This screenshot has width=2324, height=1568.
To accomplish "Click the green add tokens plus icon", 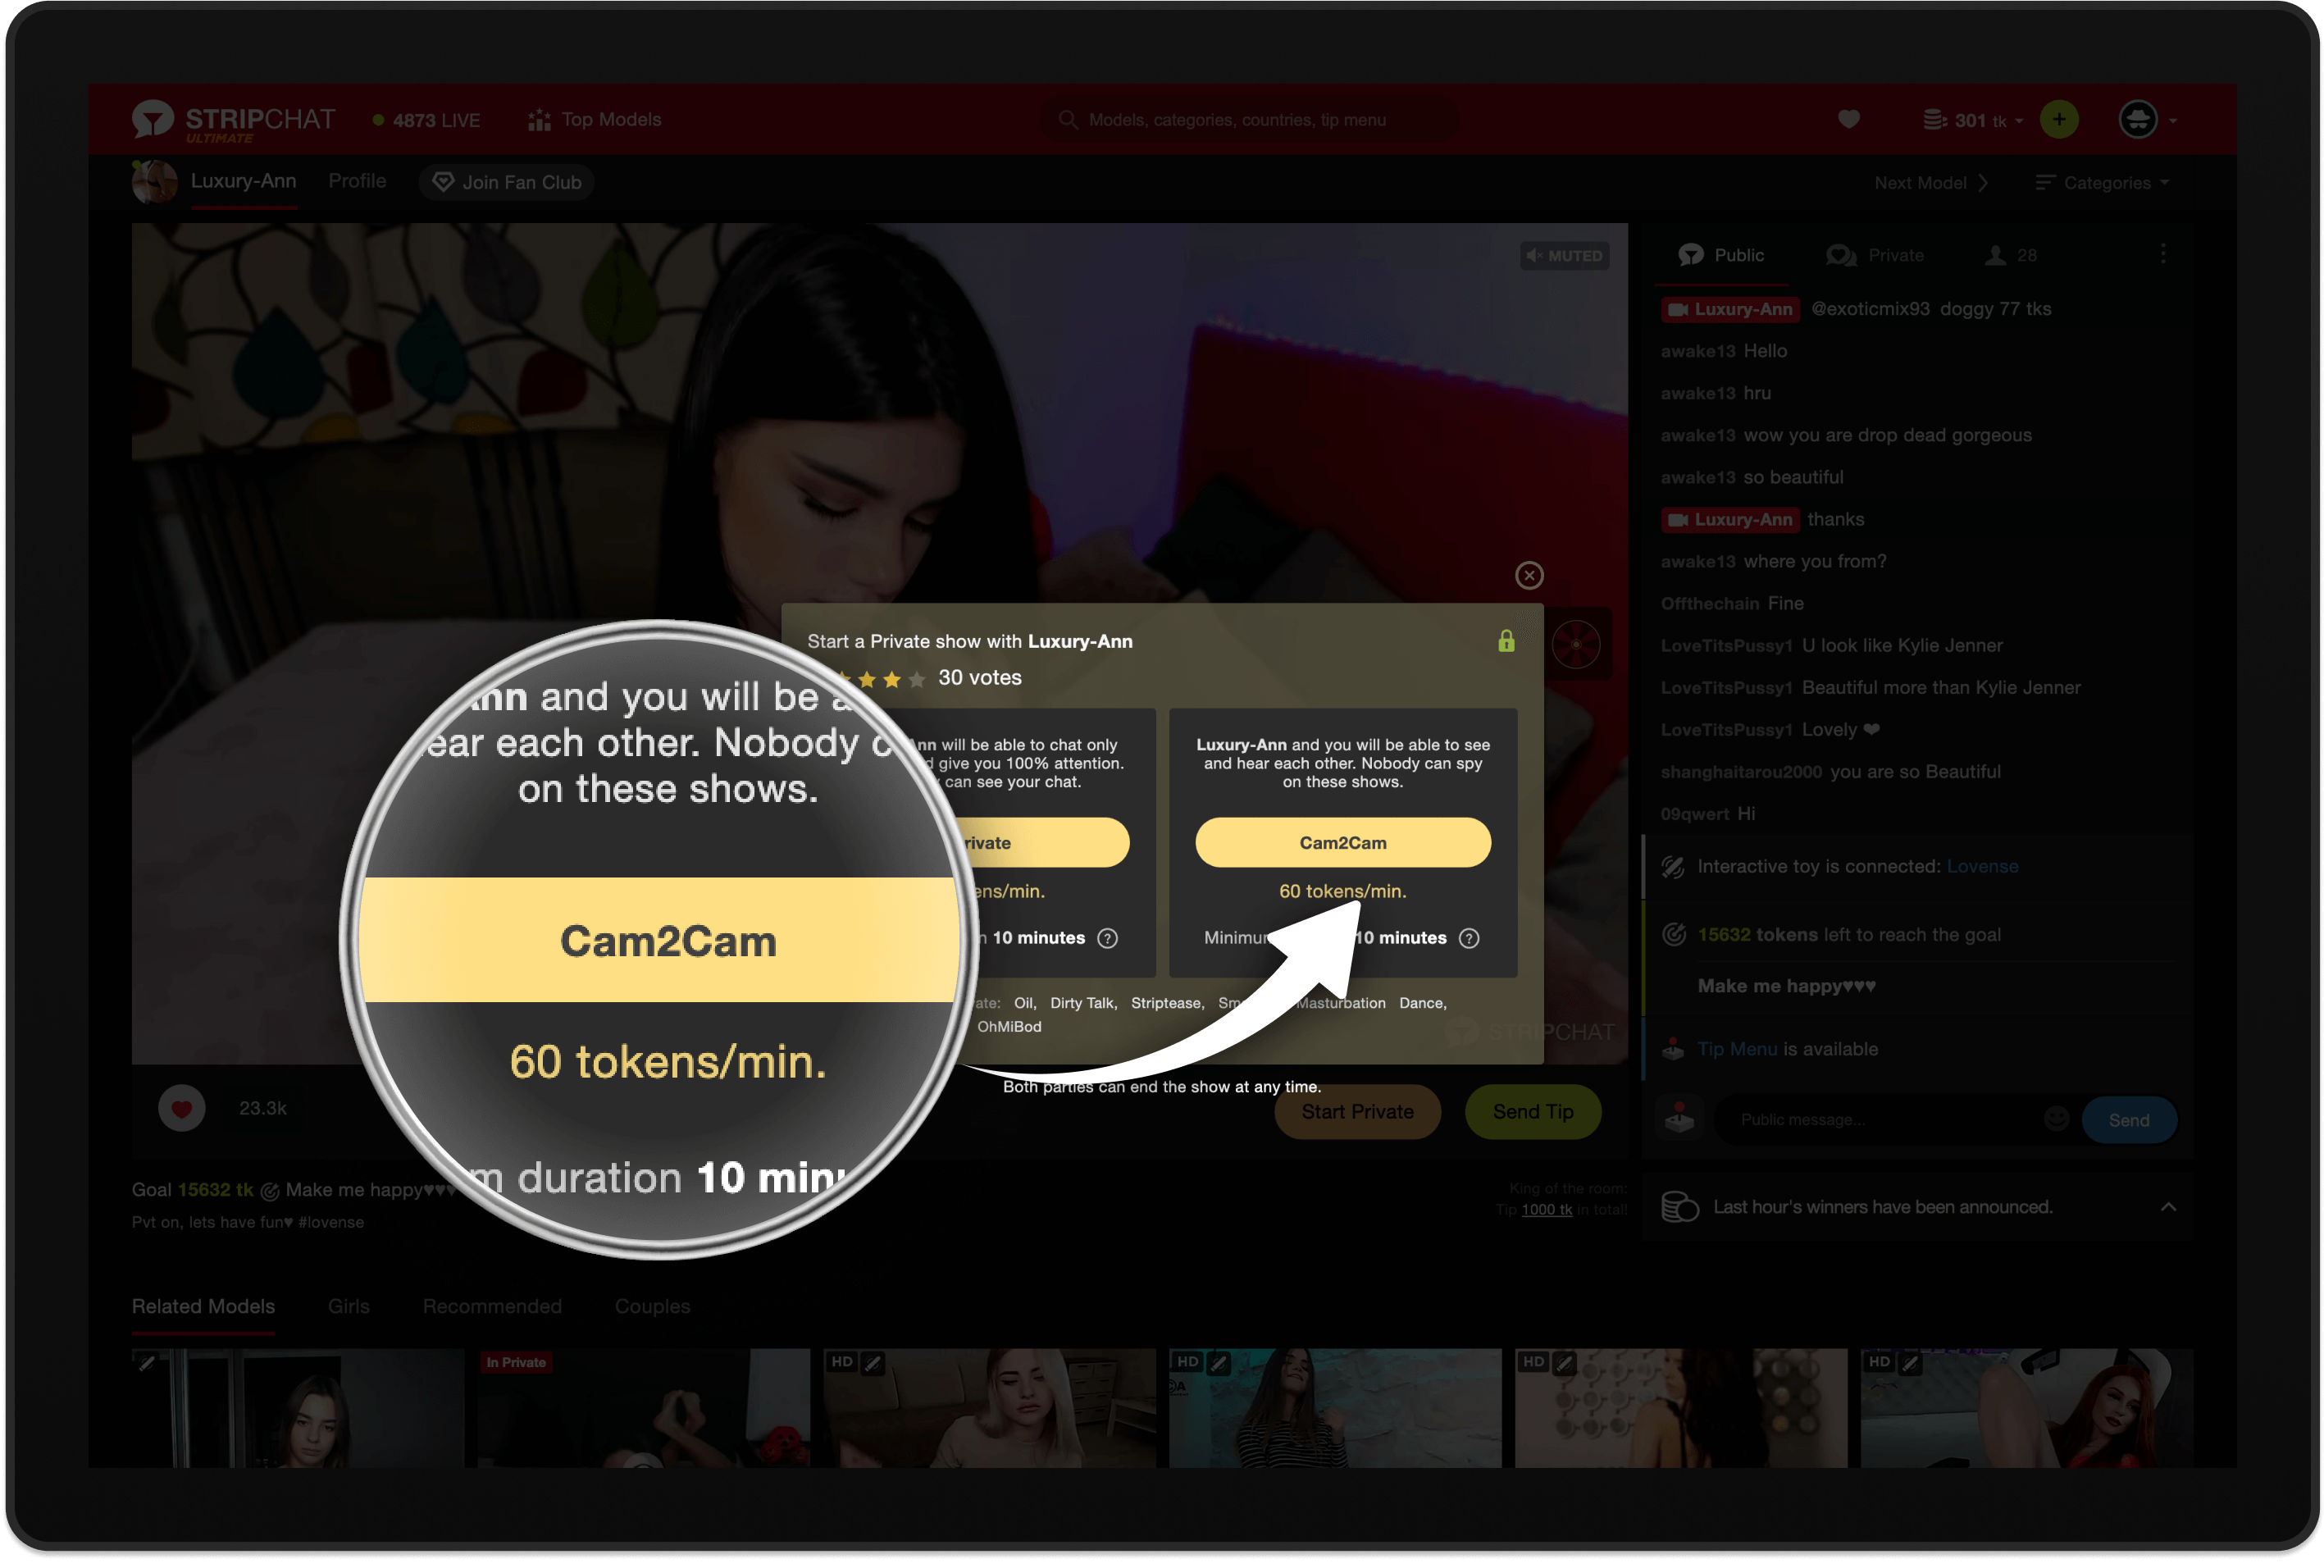I will tap(2058, 120).
